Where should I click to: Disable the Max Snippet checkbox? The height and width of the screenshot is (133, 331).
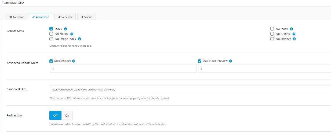[x=51, y=61]
